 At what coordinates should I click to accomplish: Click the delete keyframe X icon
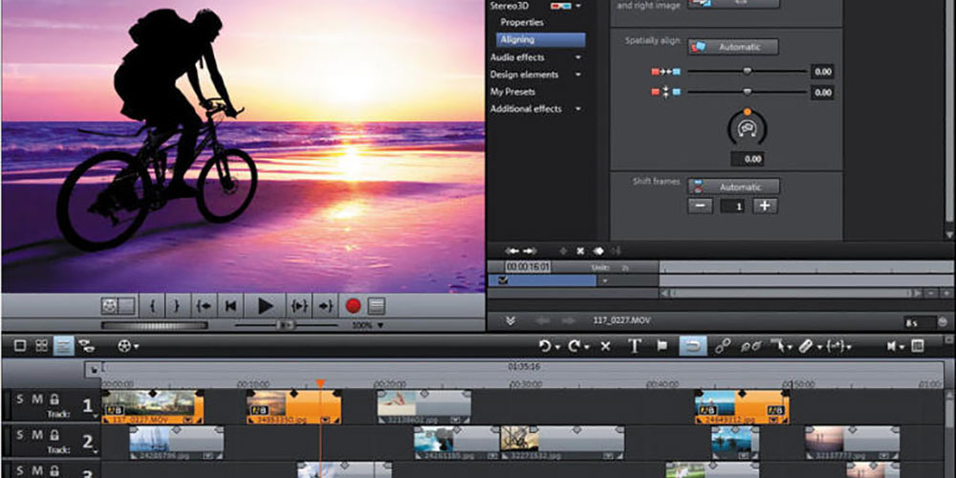[580, 251]
